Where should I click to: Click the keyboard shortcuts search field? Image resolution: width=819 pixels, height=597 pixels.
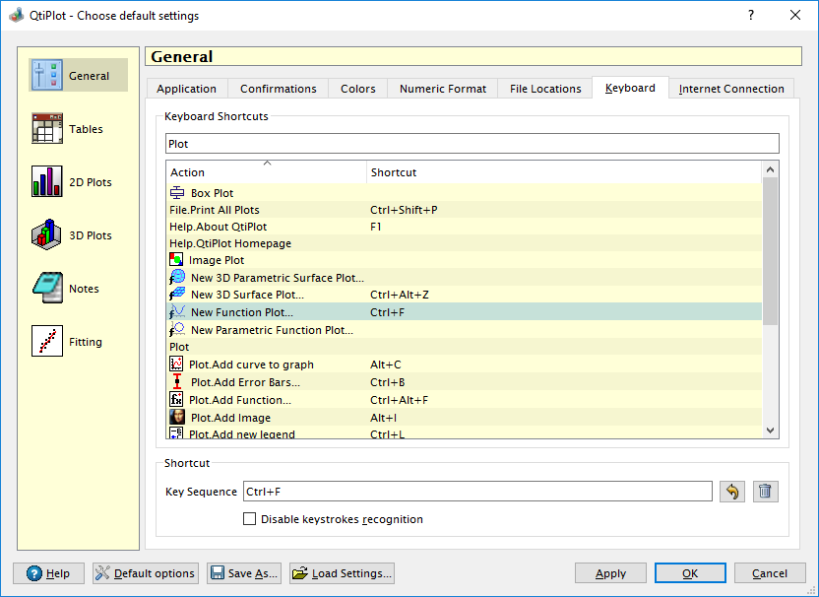(x=472, y=144)
